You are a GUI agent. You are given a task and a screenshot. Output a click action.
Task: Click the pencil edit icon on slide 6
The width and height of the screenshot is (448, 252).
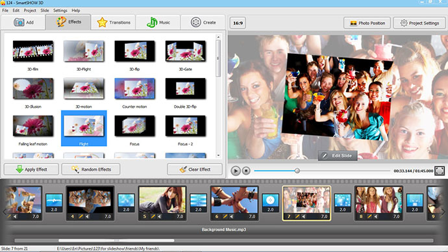coord(225,216)
